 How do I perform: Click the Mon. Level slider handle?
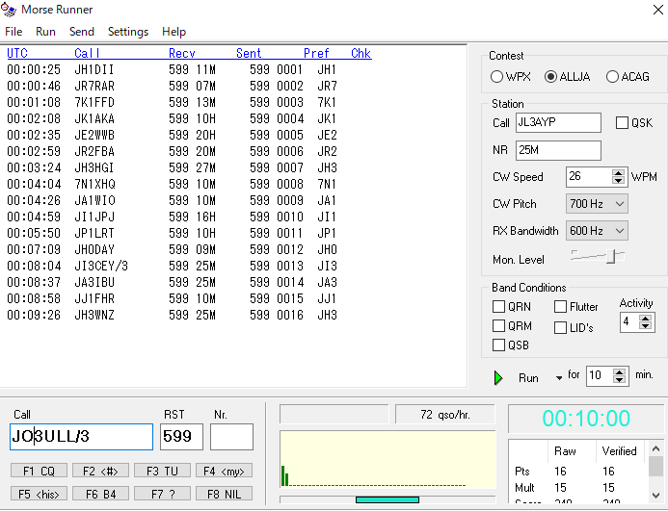[x=611, y=257]
